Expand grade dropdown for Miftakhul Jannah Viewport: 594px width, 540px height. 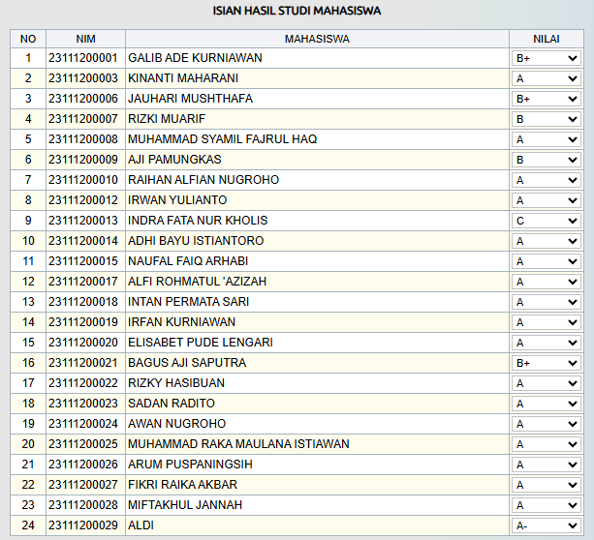click(546, 505)
